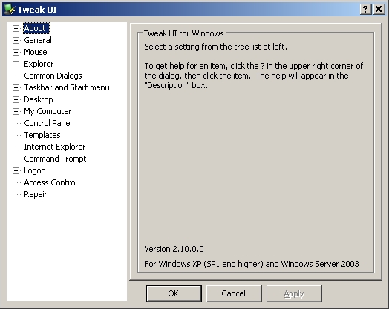Click 'Select a setting from the tree list' text
Viewport: 389px width, 309px height.
coord(215,47)
